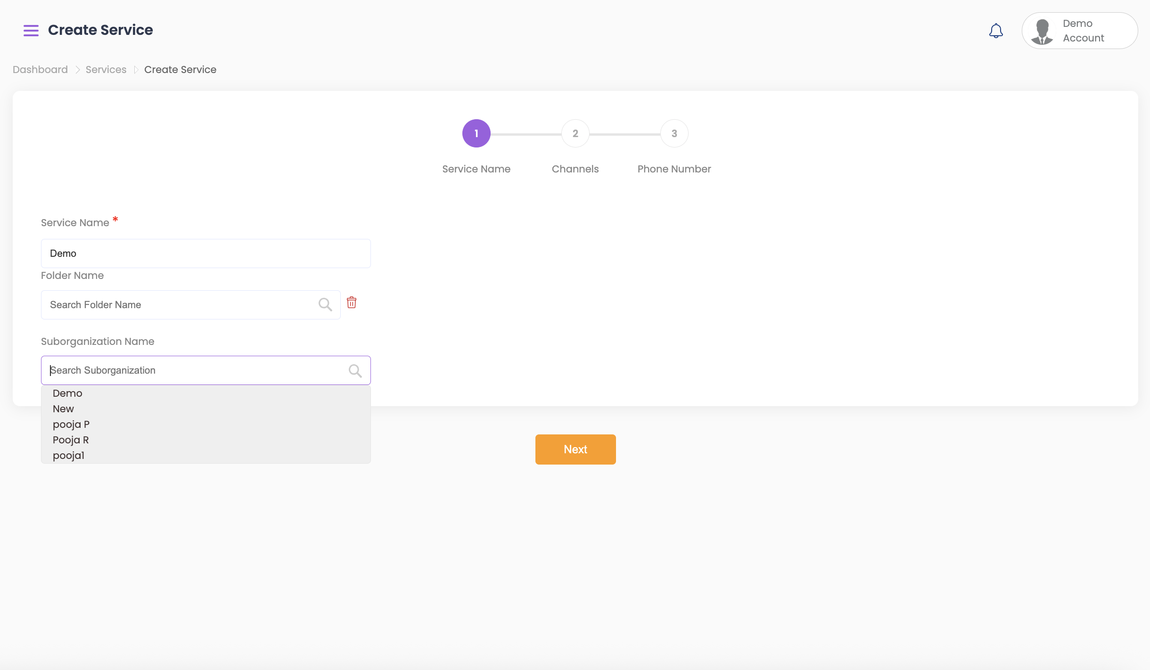Go back to Services breadcrumb

coord(106,70)
